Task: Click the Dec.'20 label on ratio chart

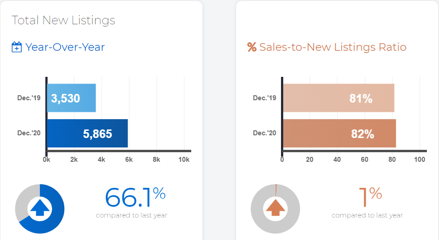Action: pos(264,133)
